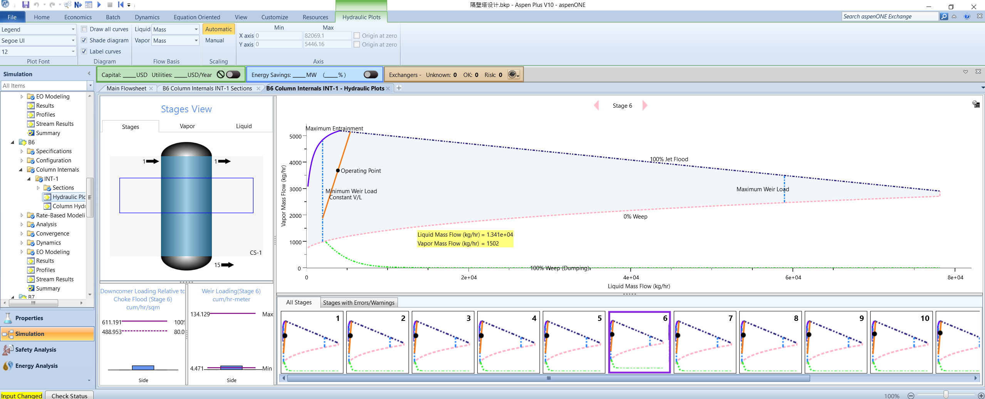The image size is (985, 399).
Task: Toggle the Energy Savings switch
Action: [371, 75]
